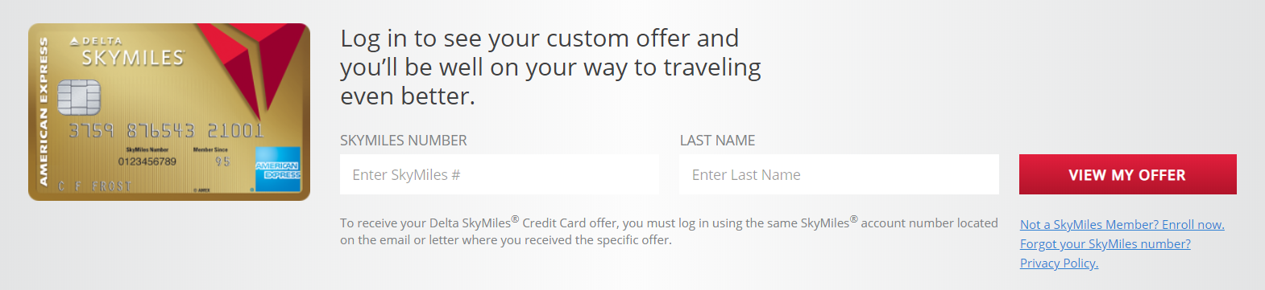1265x290 pixels.
Task: Click the C F FROST cardholder name
Action: point(94,186)
